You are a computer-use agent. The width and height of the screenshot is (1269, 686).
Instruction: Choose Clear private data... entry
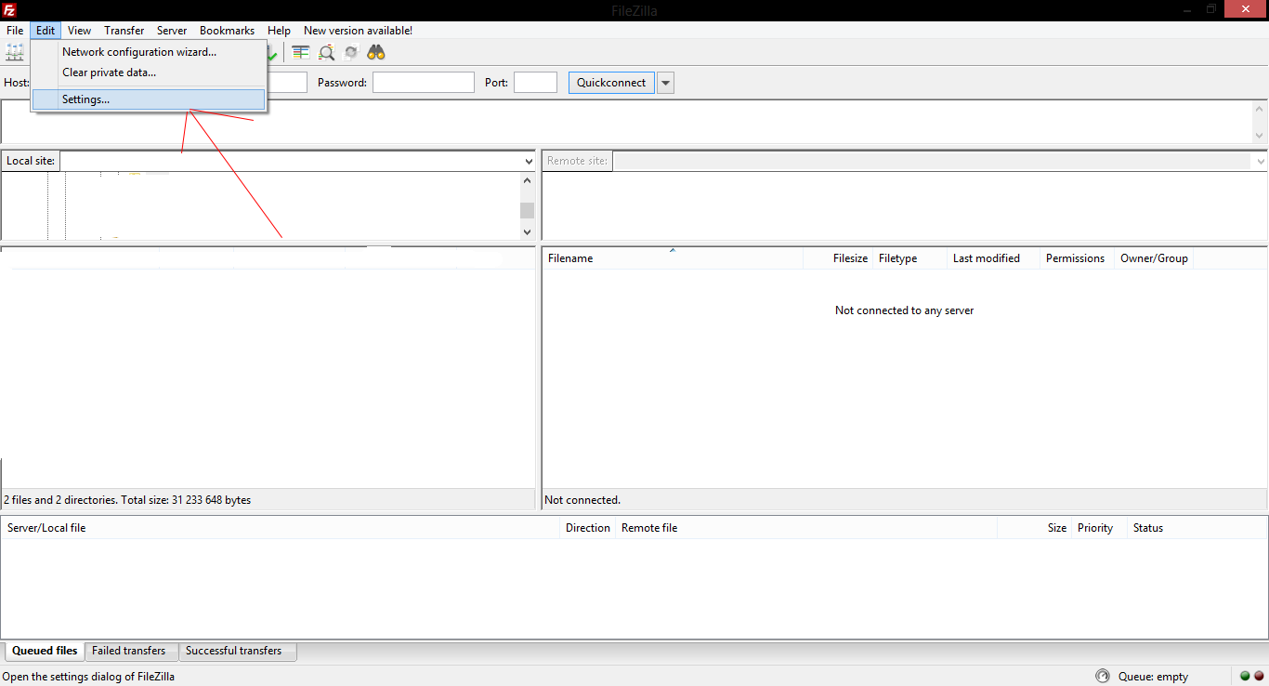[x=149, y=73]
